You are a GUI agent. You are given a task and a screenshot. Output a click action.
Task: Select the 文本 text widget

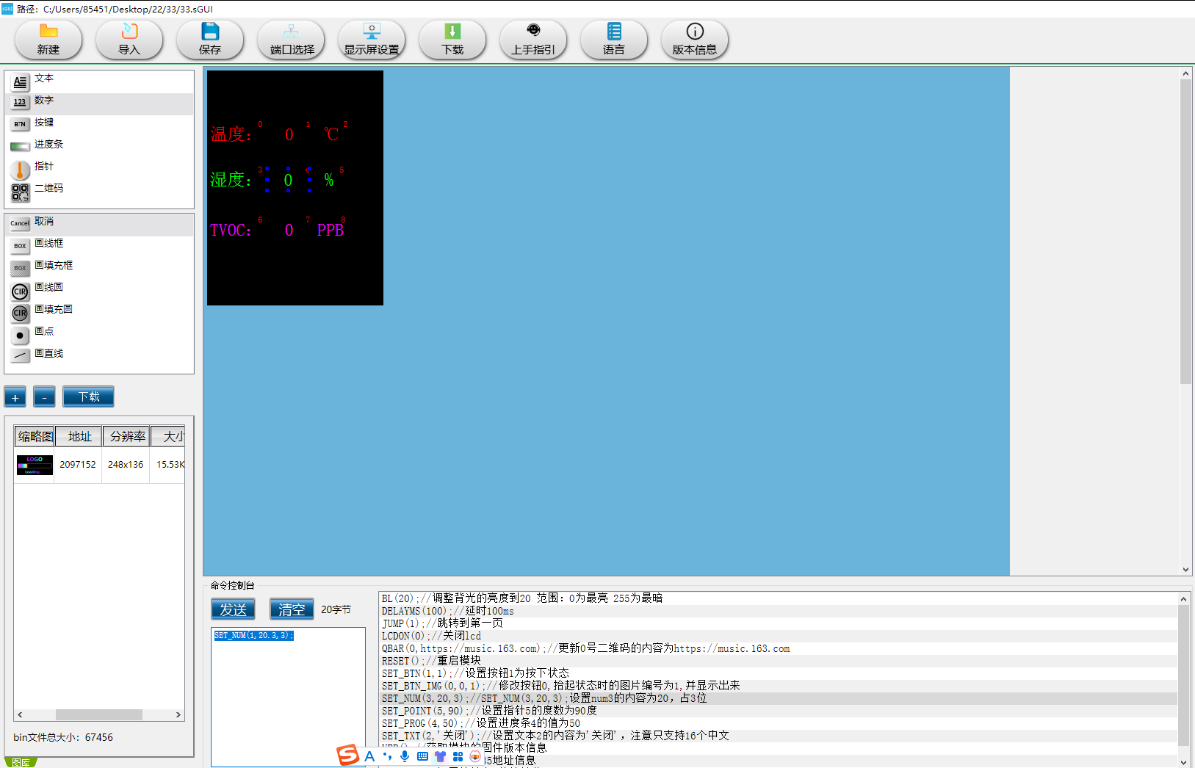click(100, 81)
